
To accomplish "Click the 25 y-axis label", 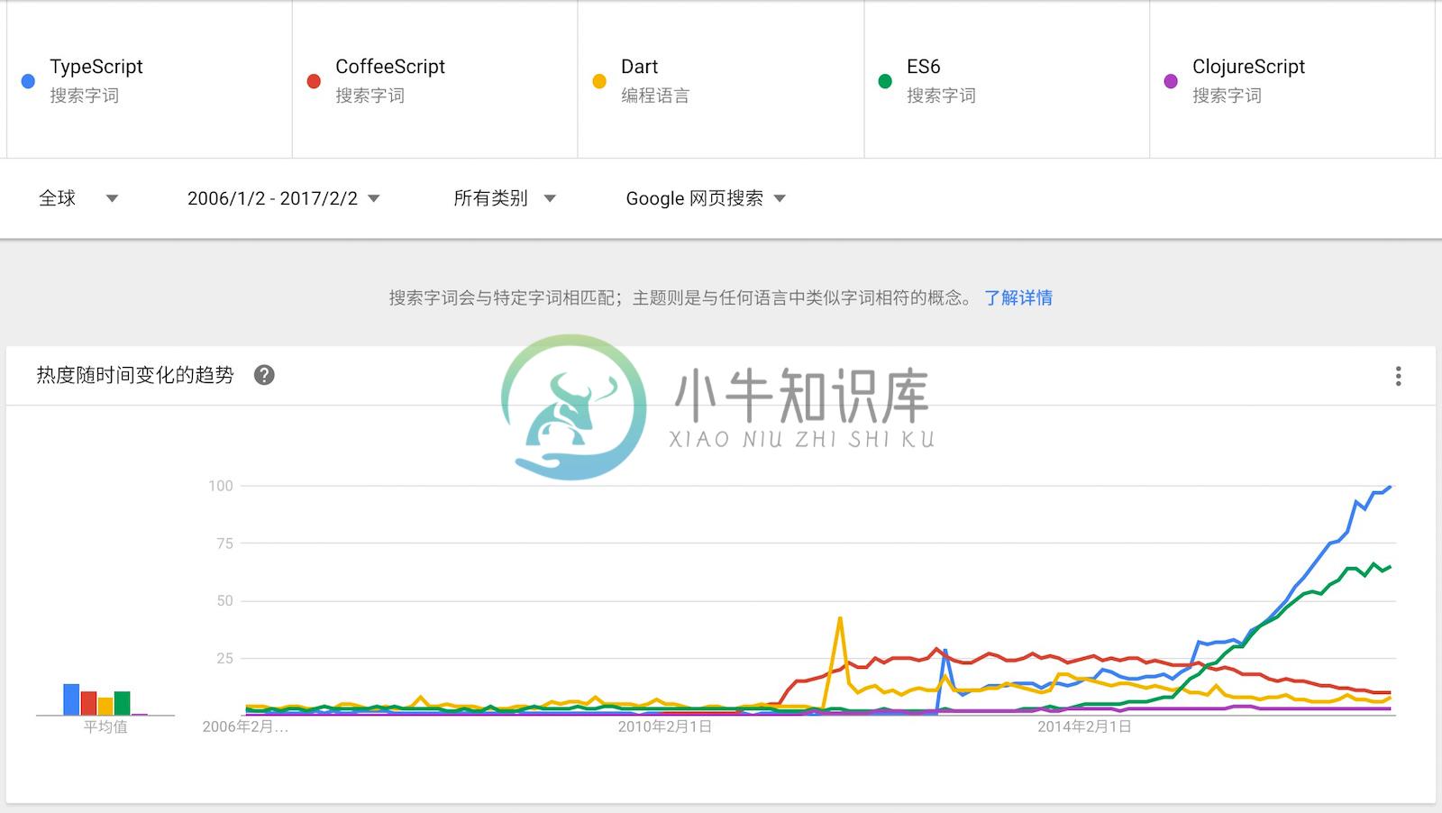I will coord(224,658).
